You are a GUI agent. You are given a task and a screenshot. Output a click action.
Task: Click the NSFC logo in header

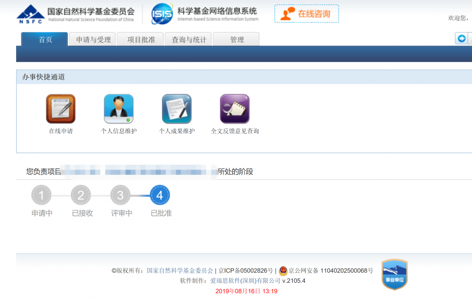(x=30, y=14)
